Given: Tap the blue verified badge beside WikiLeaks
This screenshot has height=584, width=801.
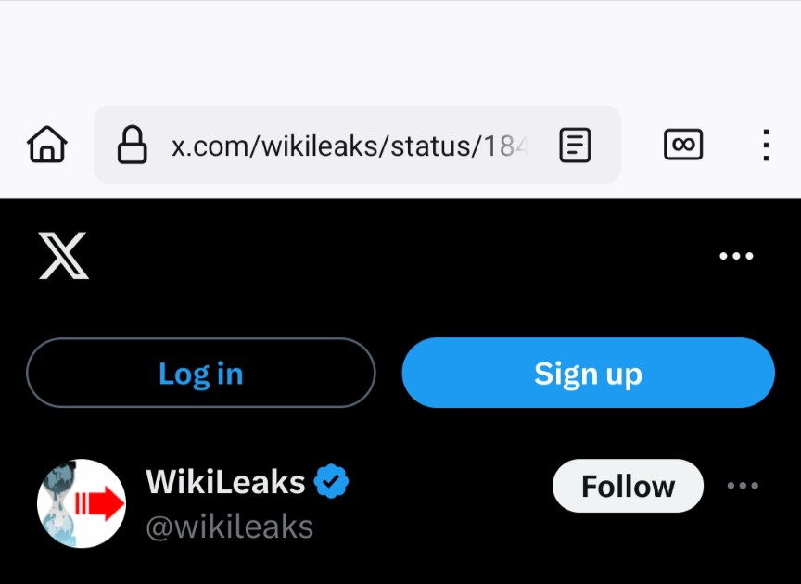Looking at the screenshot, I should [331, 481].
